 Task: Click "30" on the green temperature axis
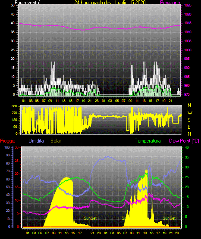tap(187, 167)
